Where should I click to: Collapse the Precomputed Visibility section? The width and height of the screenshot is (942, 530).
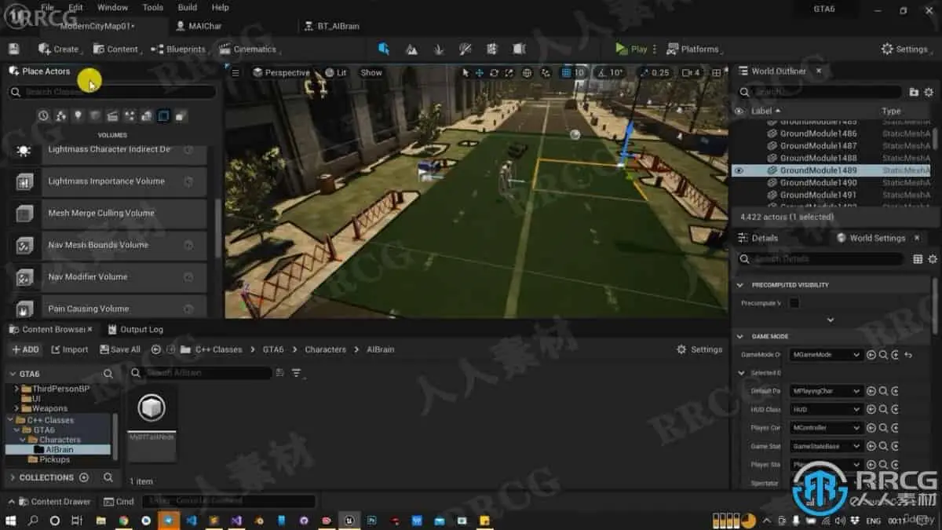[740, 285]
